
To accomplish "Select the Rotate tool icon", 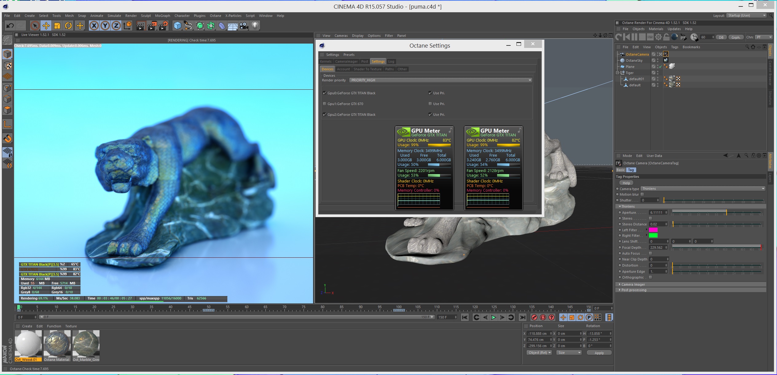I will [x=68, y=26].
